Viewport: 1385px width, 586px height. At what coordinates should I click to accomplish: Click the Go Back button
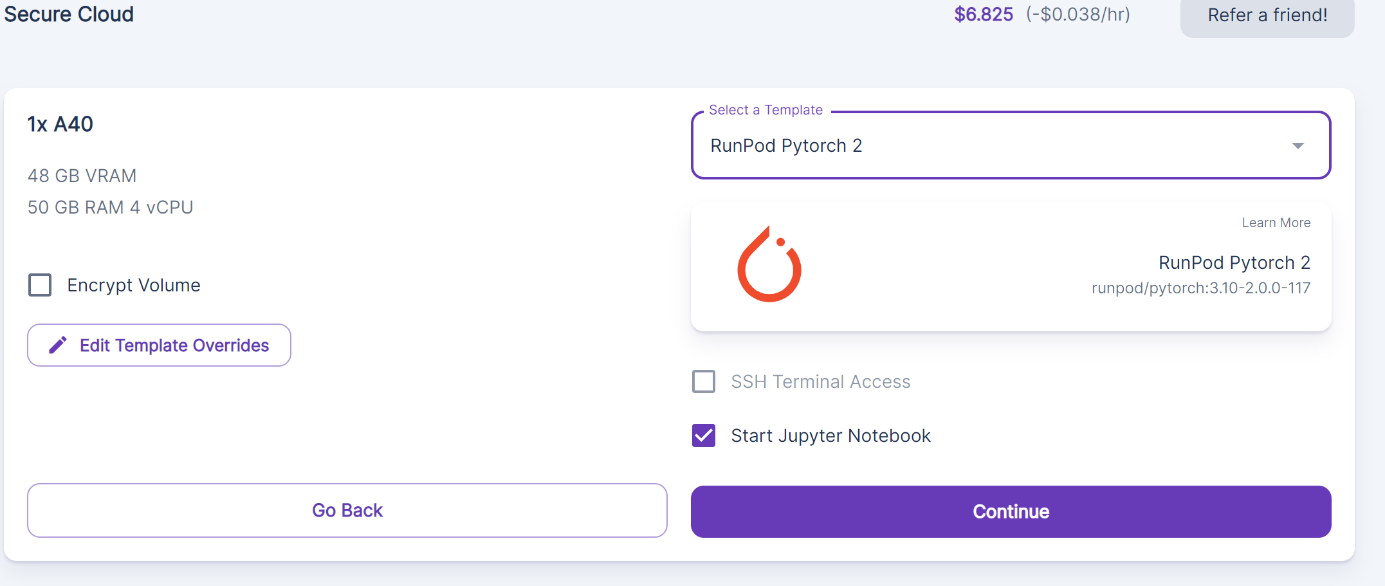coord(347,510)
